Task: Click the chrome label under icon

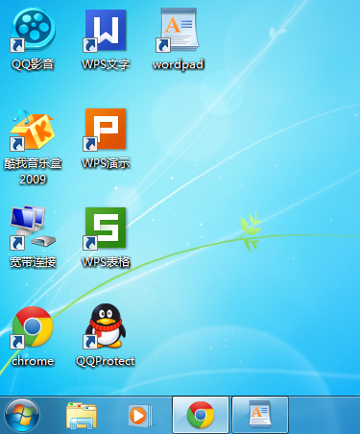Action: [x=33, y=361]
